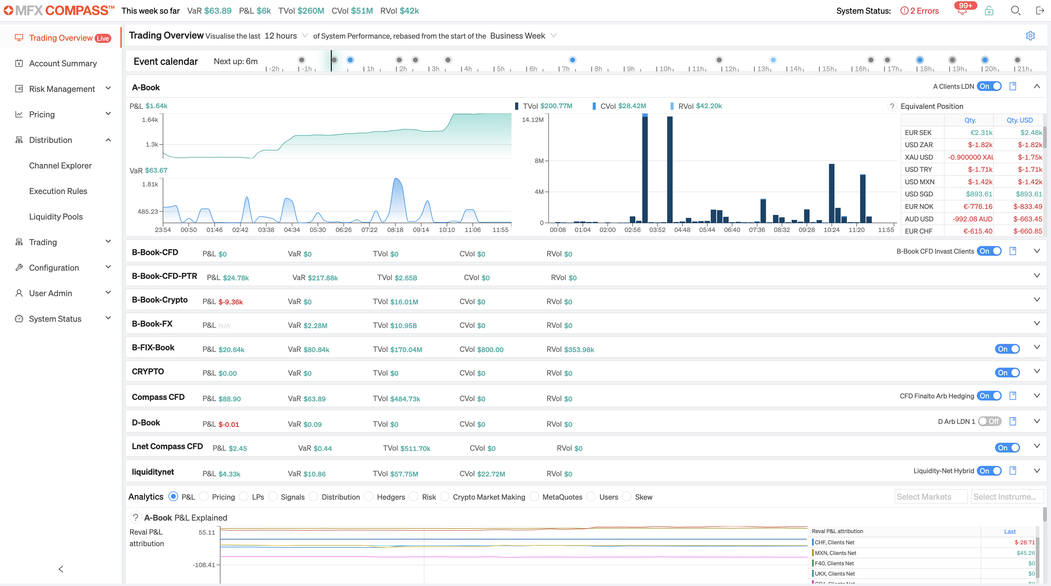Collapse the sidebar with left arrow
The width and height of the screenshot is (1051, 586).
[61, 569]
